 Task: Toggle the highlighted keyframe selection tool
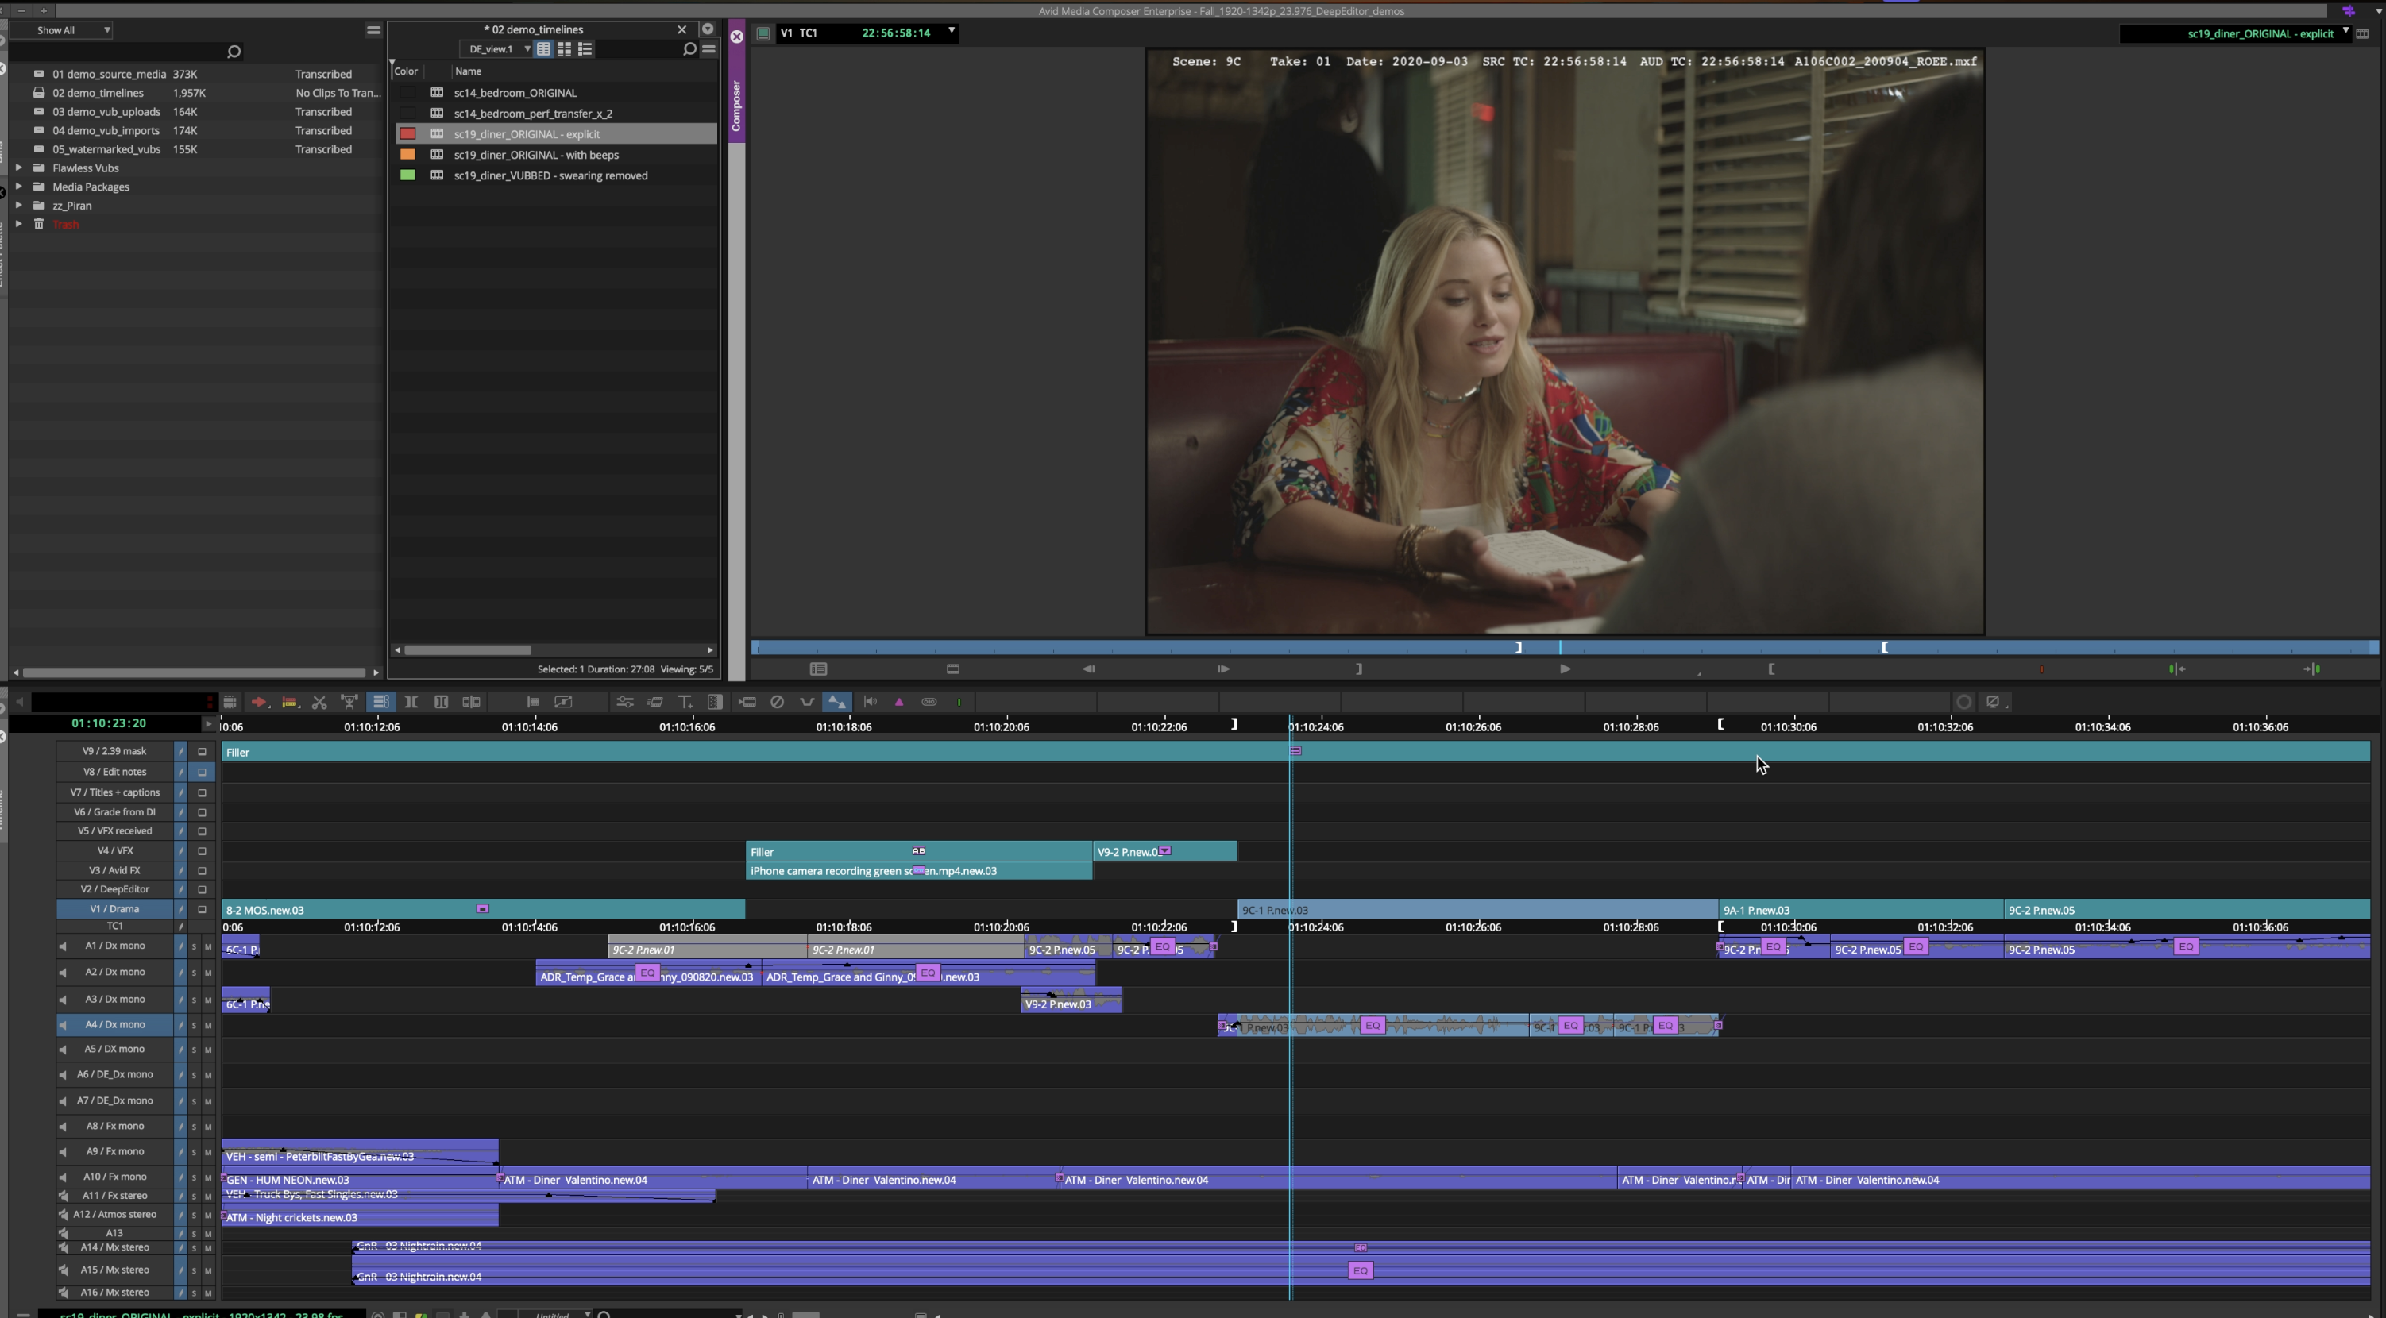[x=836, y=702]
